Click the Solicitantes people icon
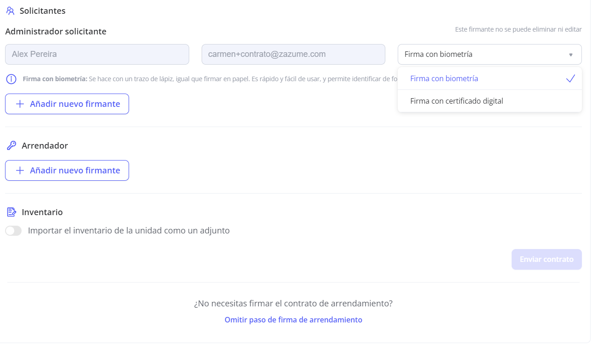 tap(10, 11)
